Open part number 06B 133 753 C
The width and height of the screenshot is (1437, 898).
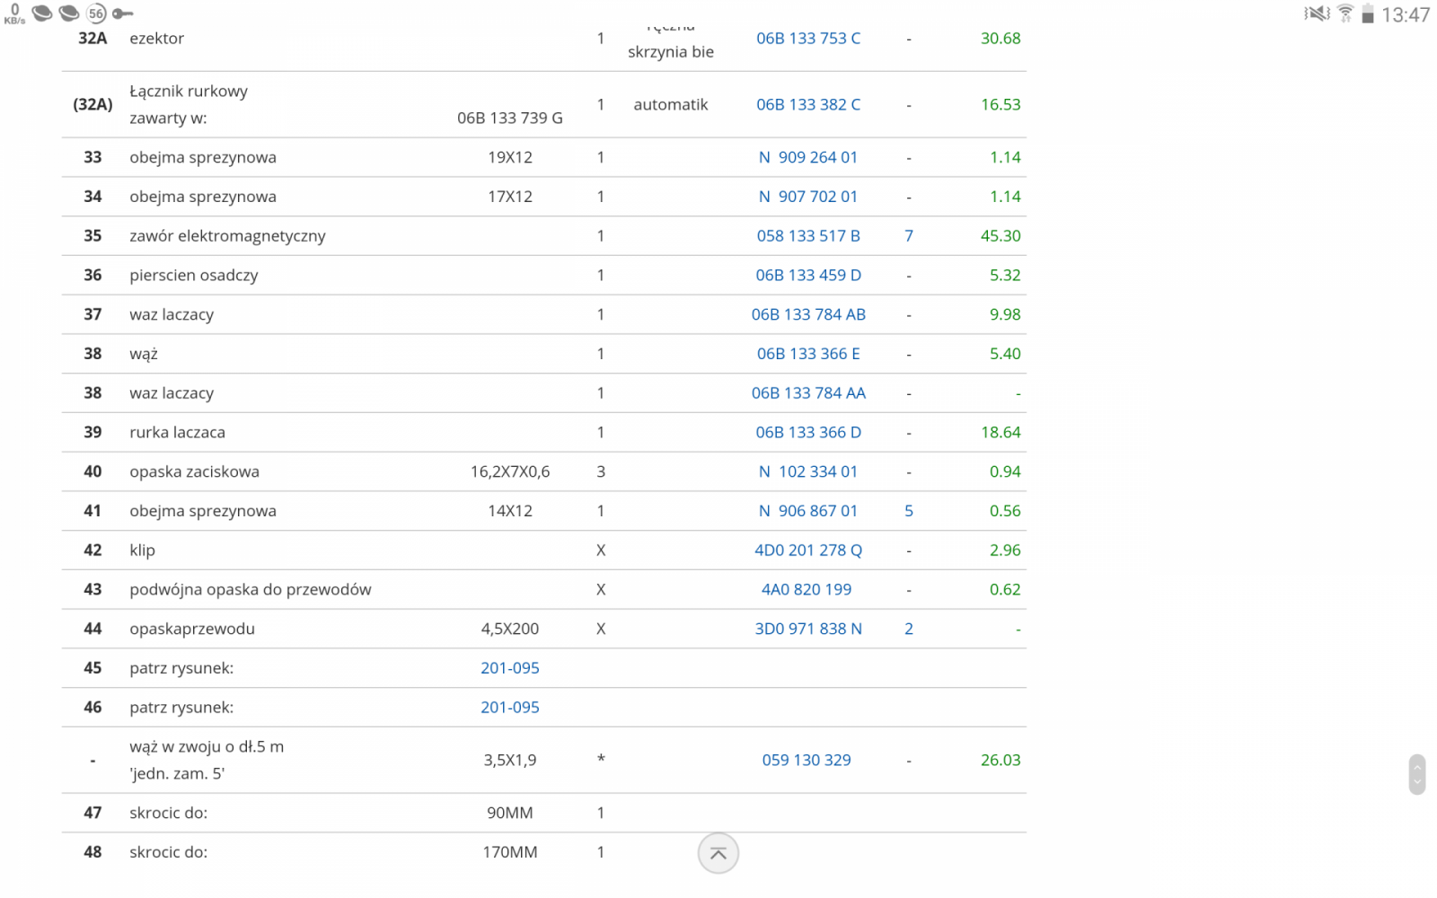click(808, 39)
